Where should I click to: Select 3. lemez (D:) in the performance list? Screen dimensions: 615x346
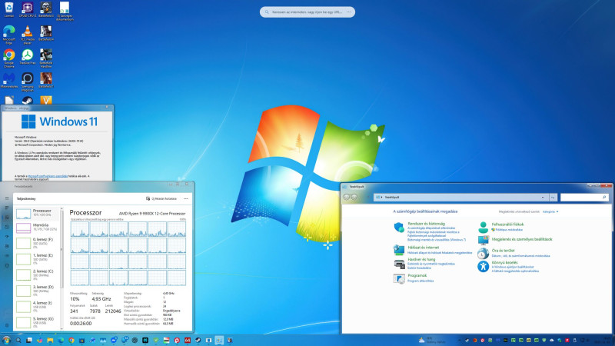point(37,291)
